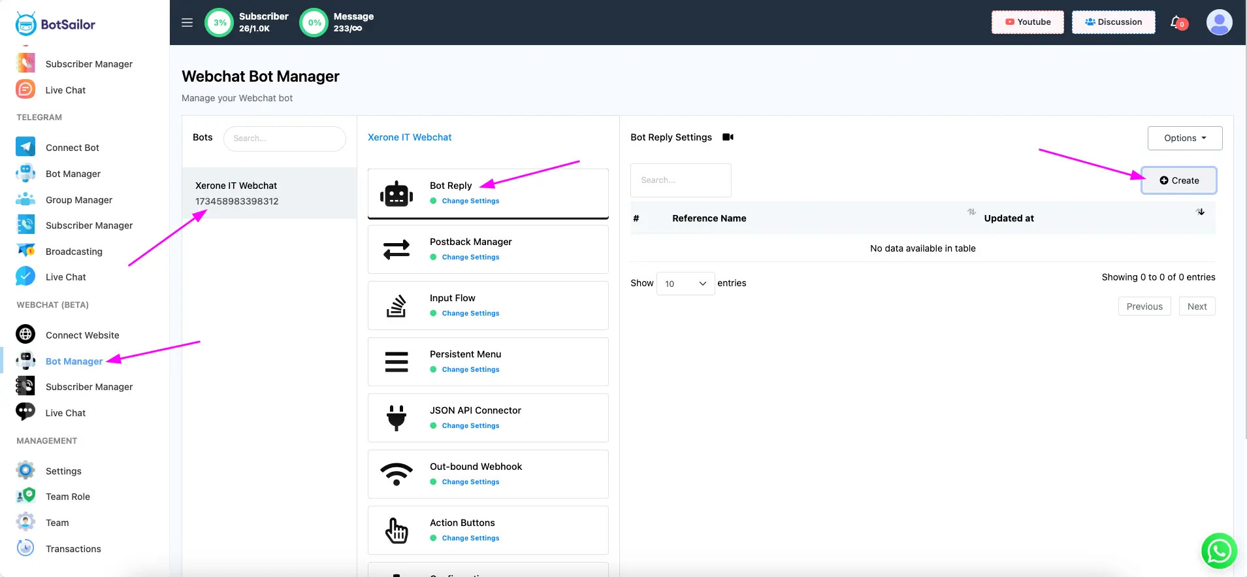This screenshot has width=1247, height=577.
Task: Open the Out-bound Webhook card
Action: [488, 474]
